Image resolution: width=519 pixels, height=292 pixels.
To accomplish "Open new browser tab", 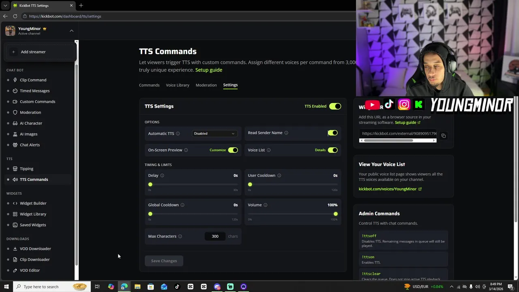I will tap(81, 5).
